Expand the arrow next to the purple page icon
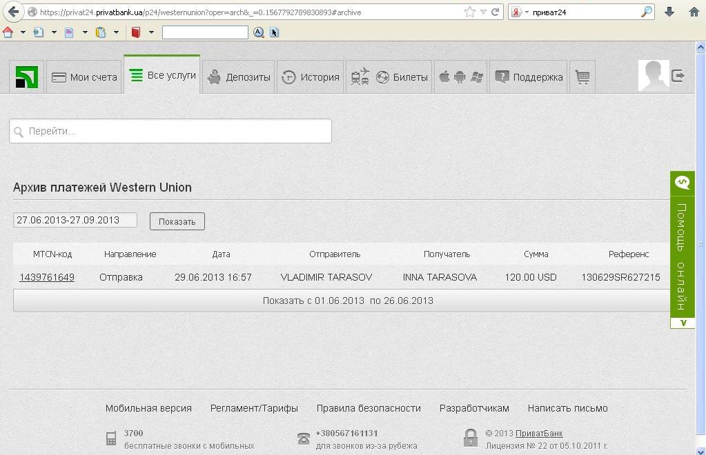The height and width of the screenshot is (455, 706). coord(85,32)
